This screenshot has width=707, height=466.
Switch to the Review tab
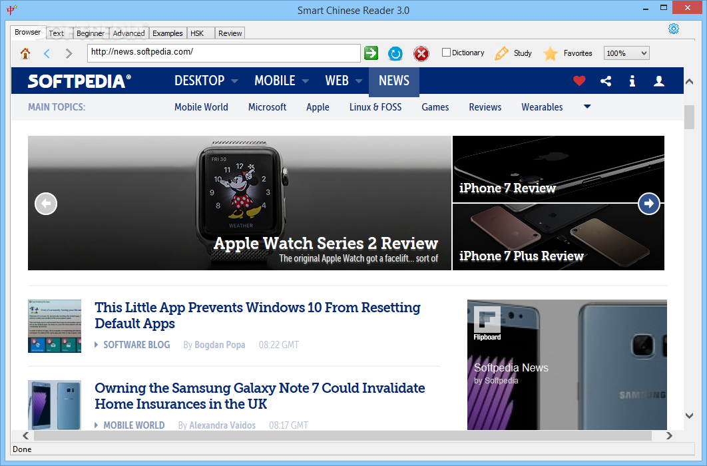coord(230,33)
